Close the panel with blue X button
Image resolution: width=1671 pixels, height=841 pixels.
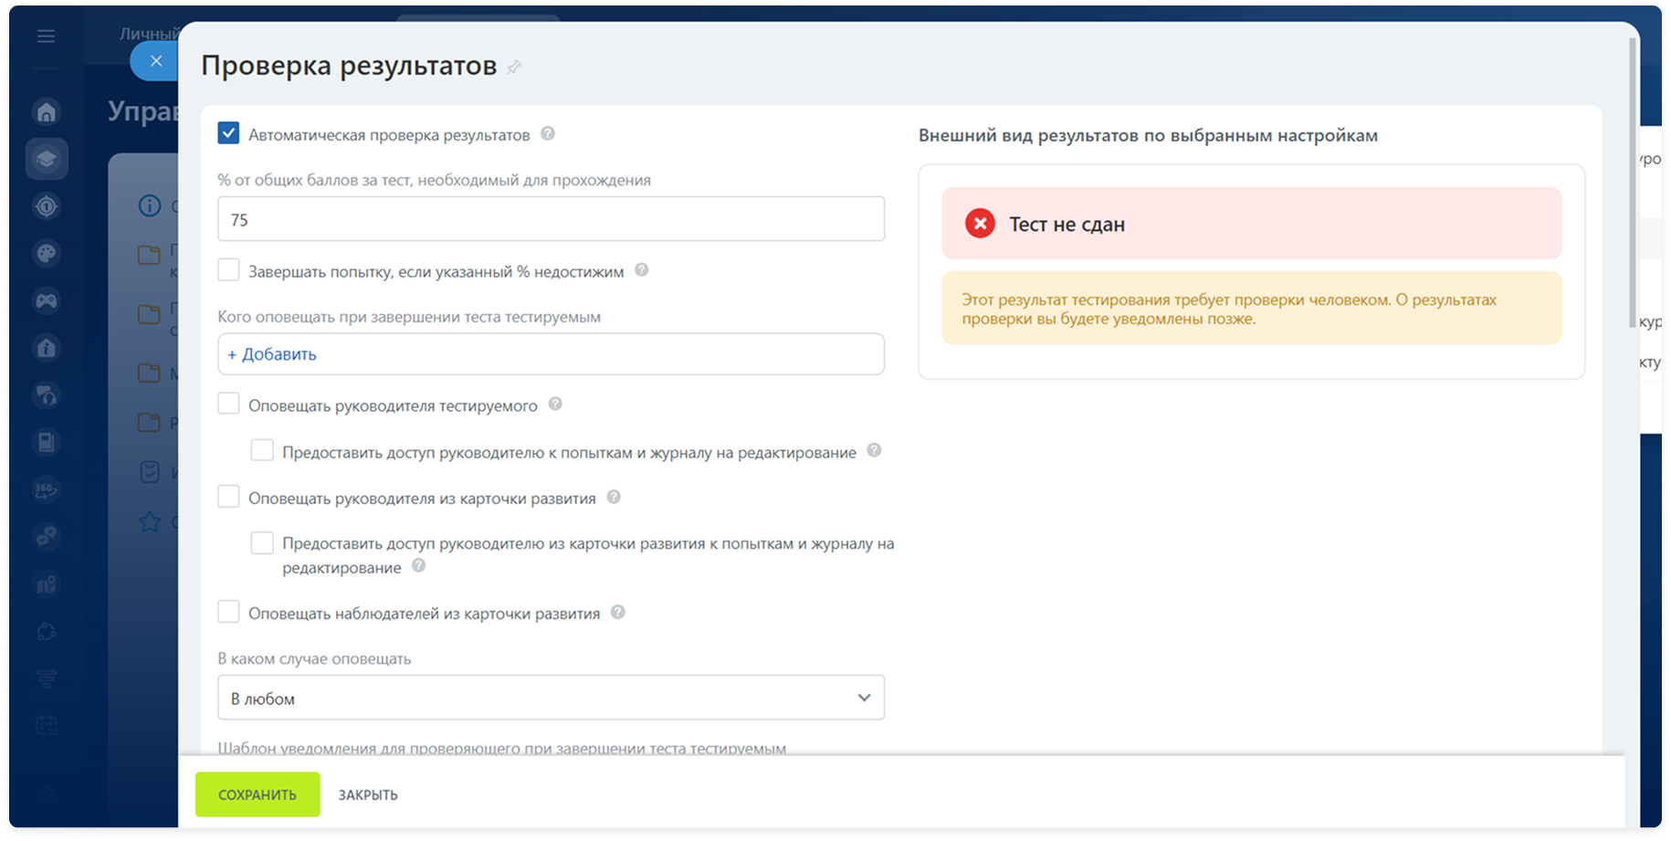click(x=156, y=61)
